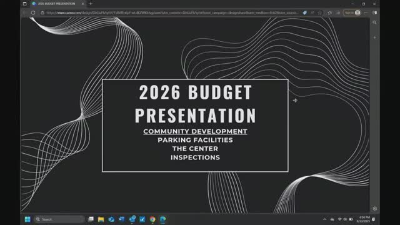Open the Windows Start menu
400x225 pixels.
[x=27, y=219]
